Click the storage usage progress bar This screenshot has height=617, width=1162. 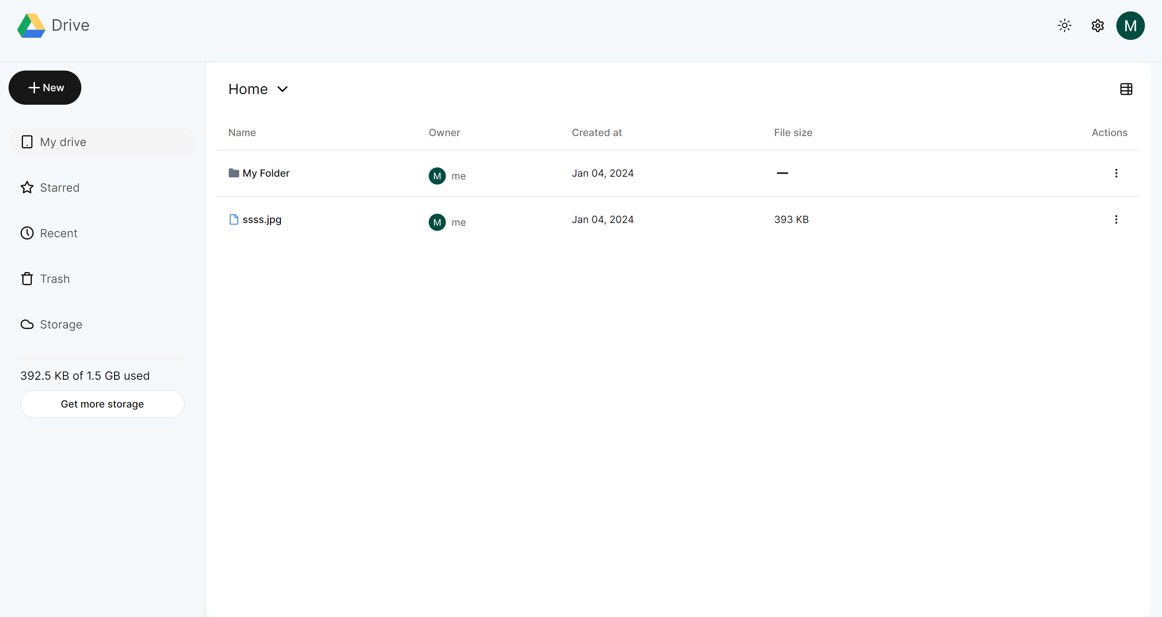point(102,358)
